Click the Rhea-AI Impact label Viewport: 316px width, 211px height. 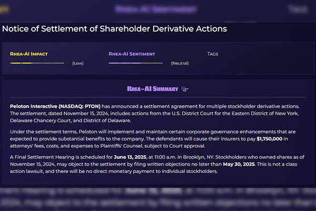point(29,54)
